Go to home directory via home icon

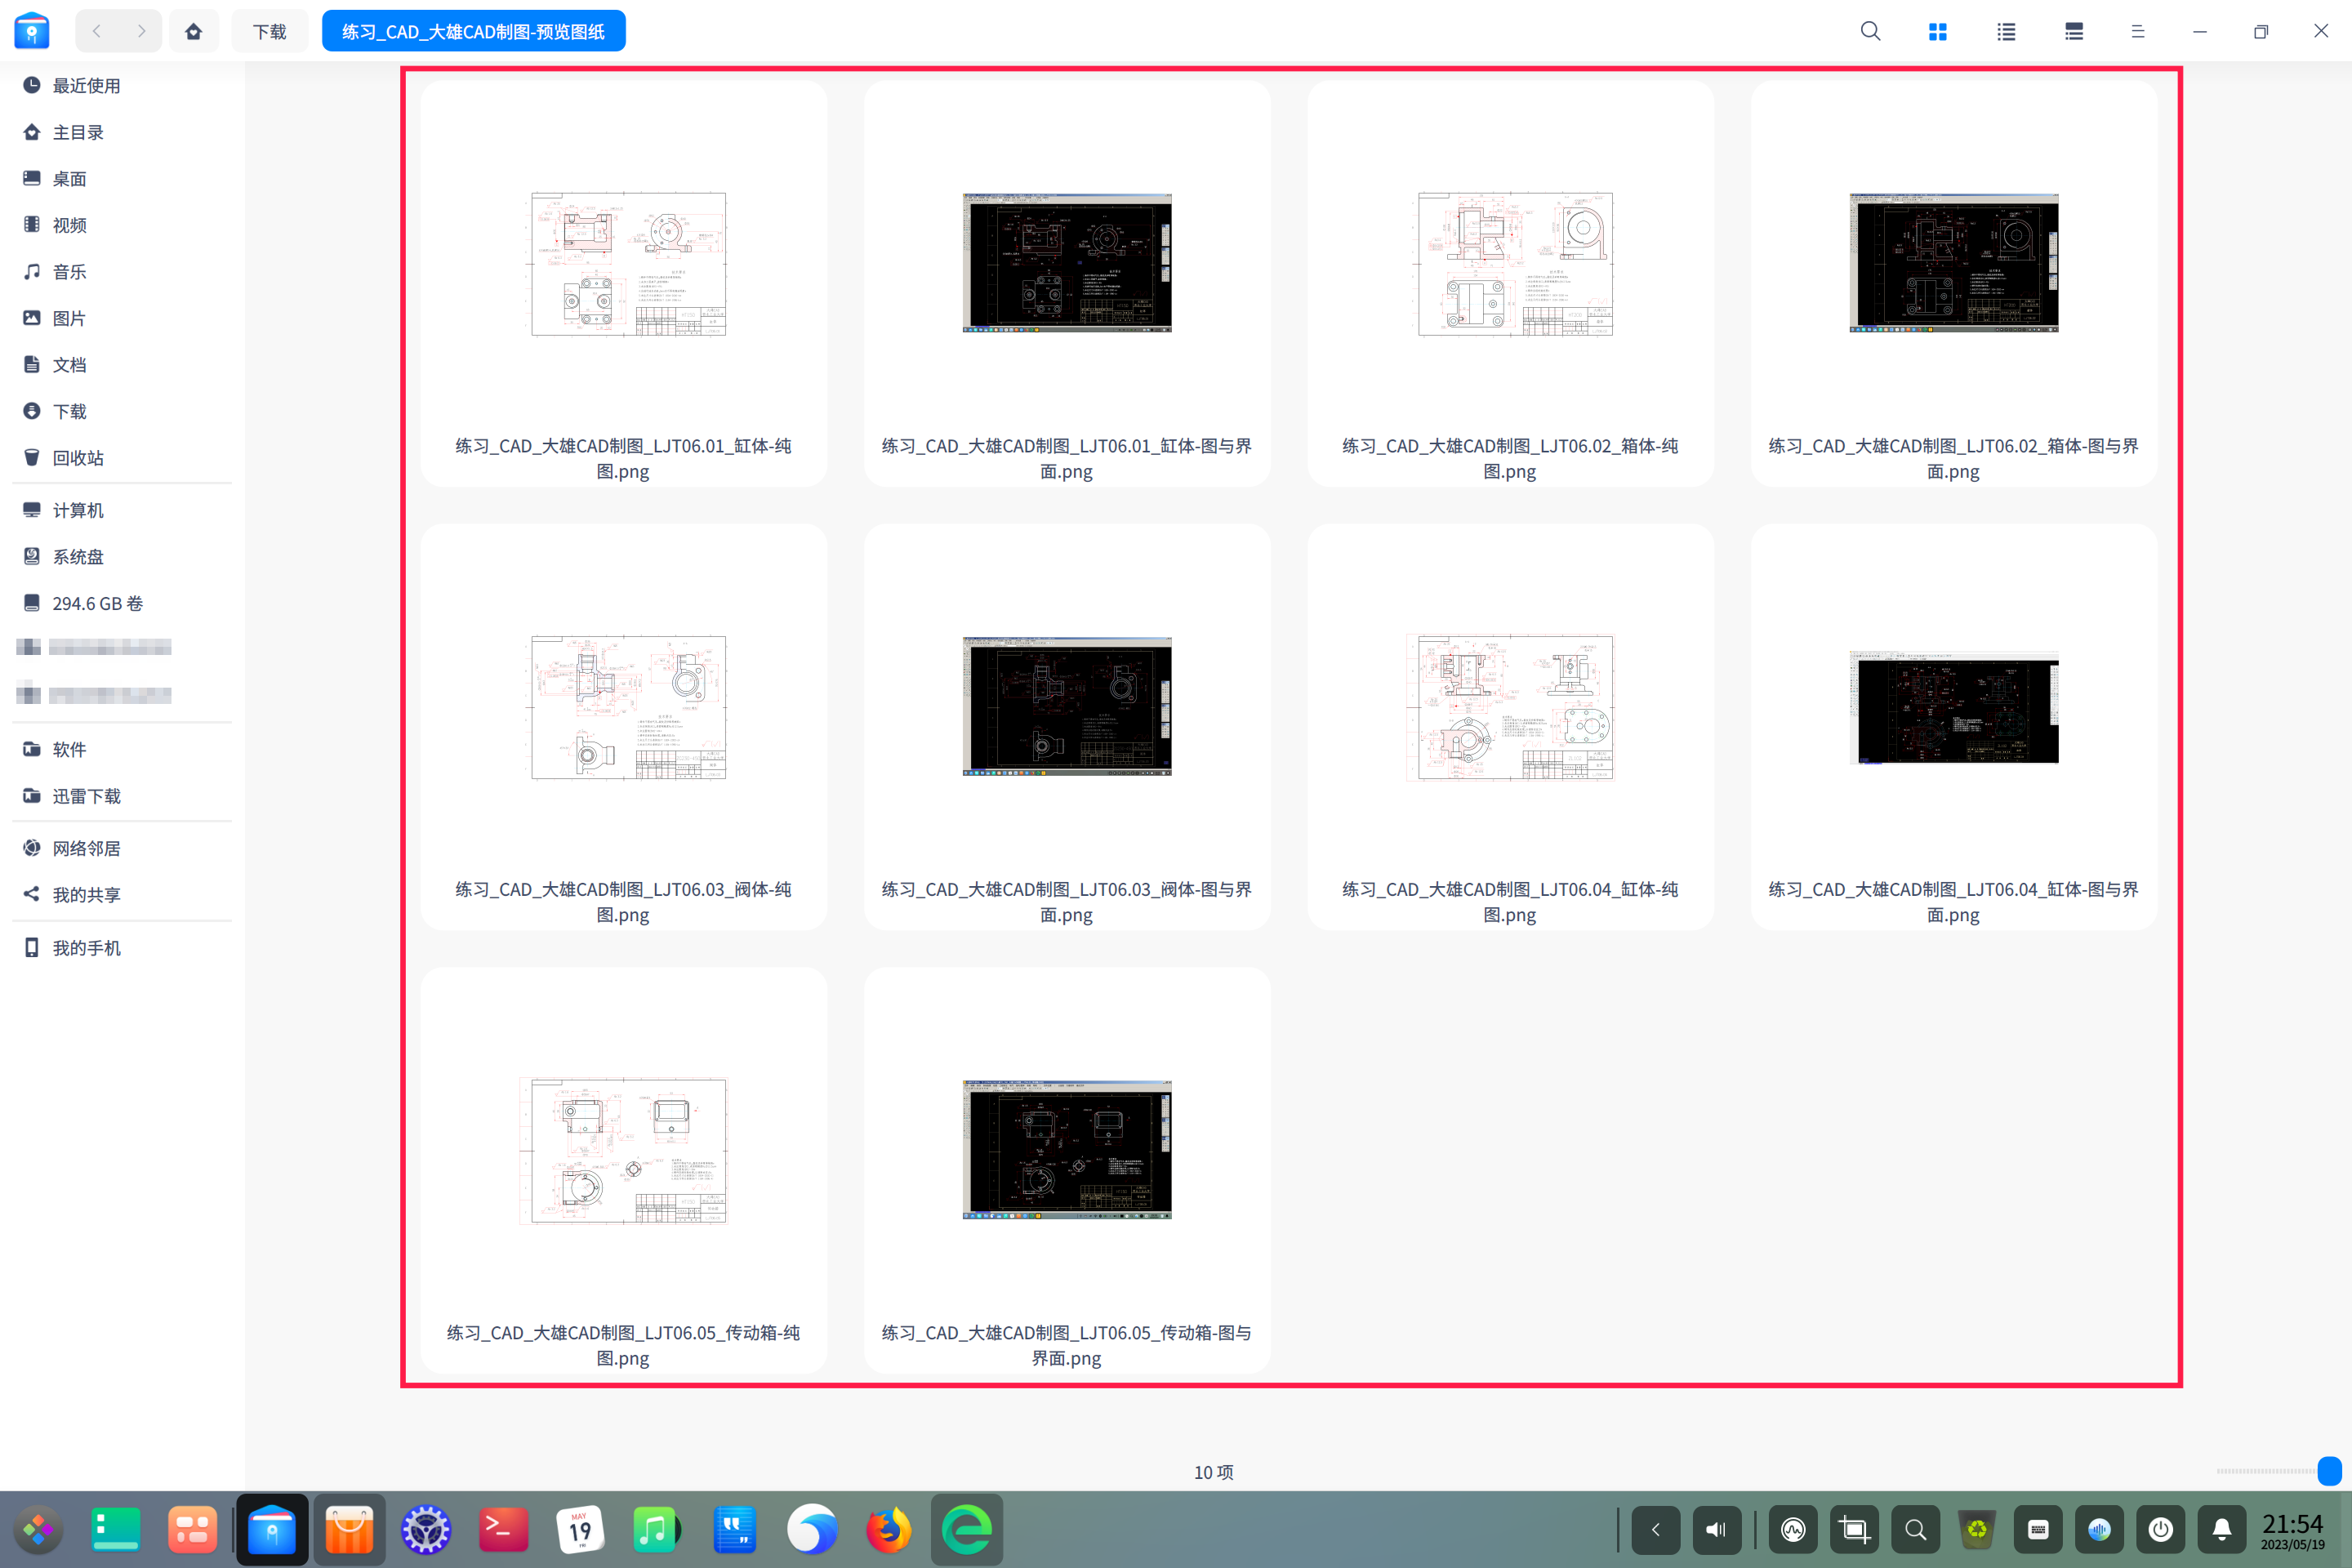coord(194,31)
